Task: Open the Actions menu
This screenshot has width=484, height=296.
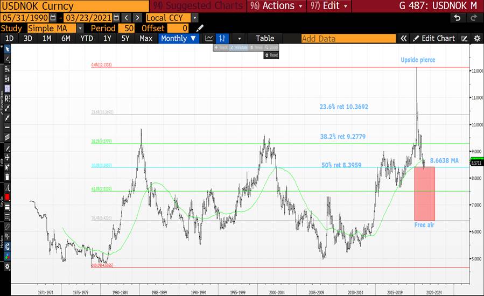Action: (276, 6)
